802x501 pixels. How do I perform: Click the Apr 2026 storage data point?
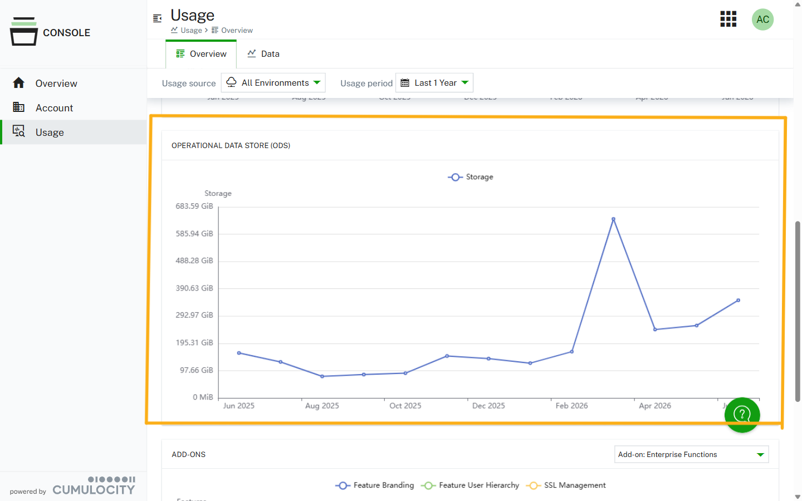[655, 330]
